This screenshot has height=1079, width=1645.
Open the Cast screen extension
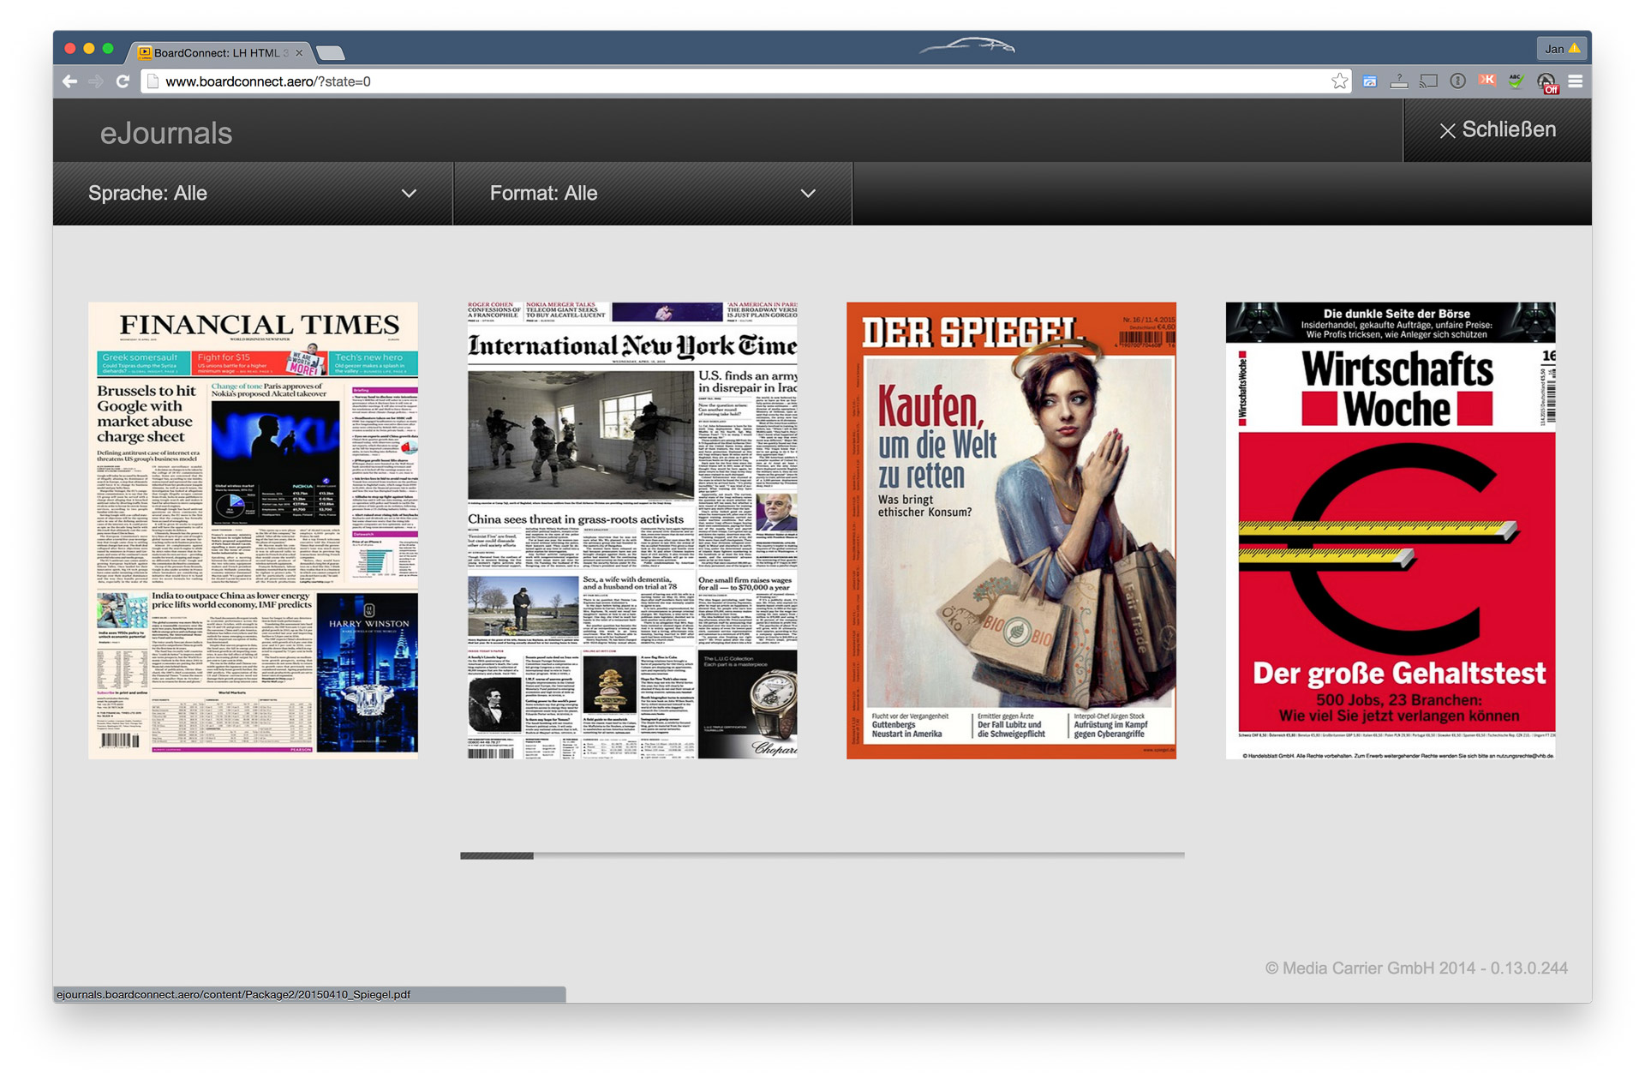(1428, 81)
